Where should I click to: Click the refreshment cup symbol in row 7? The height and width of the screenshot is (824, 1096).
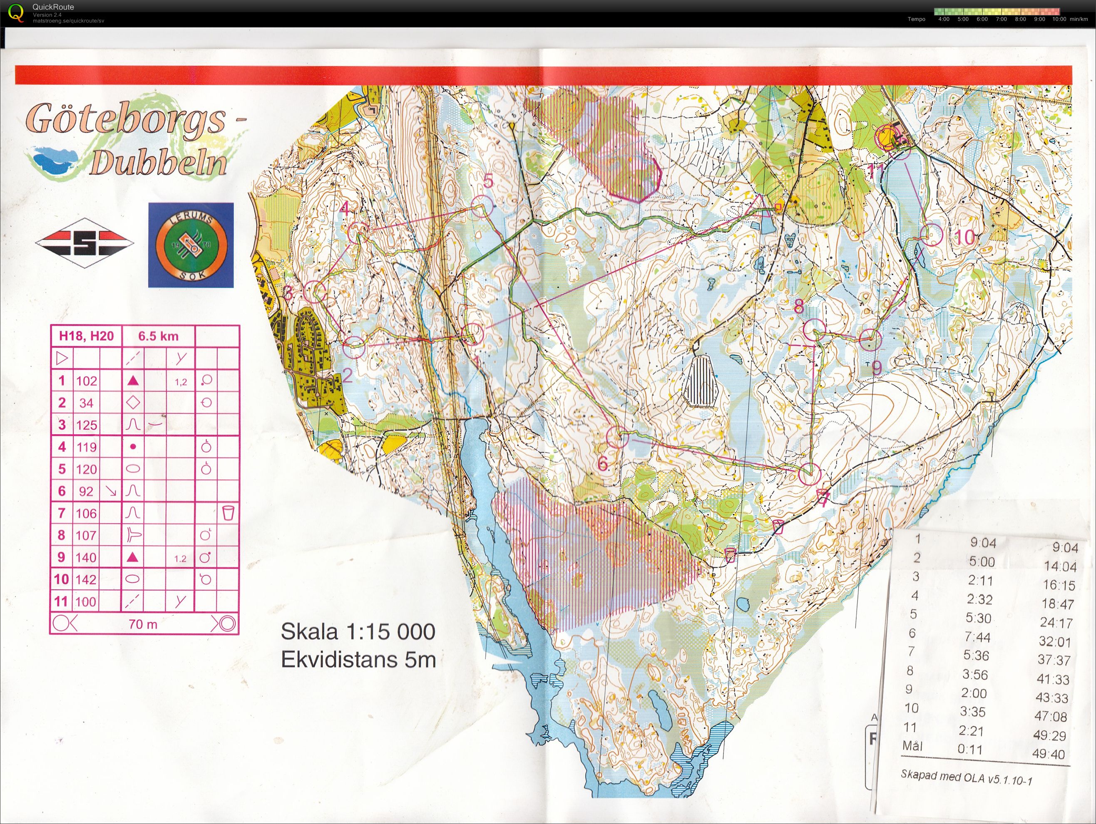point(229,512)
